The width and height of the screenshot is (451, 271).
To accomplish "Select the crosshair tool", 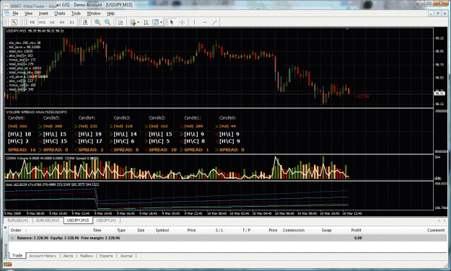I will pyautogui.click(x=182, y=22).
